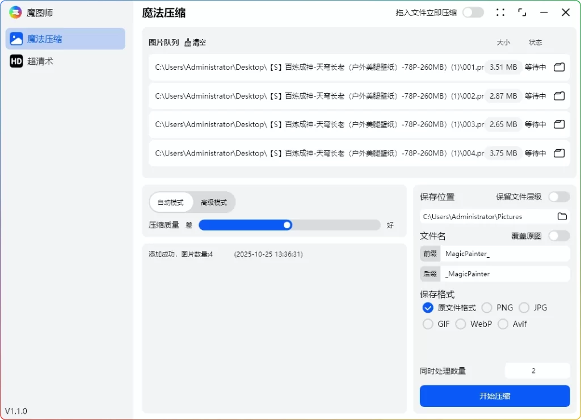
Task: Open folder for 001 image row
Action: (x=559, y=67)
